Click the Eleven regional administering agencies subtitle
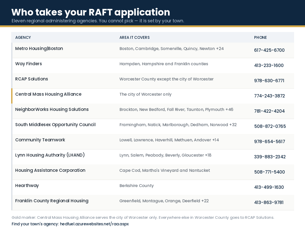The height and width of the screenshot is (236, 305). pyautogui.click(x=98, y=21)
